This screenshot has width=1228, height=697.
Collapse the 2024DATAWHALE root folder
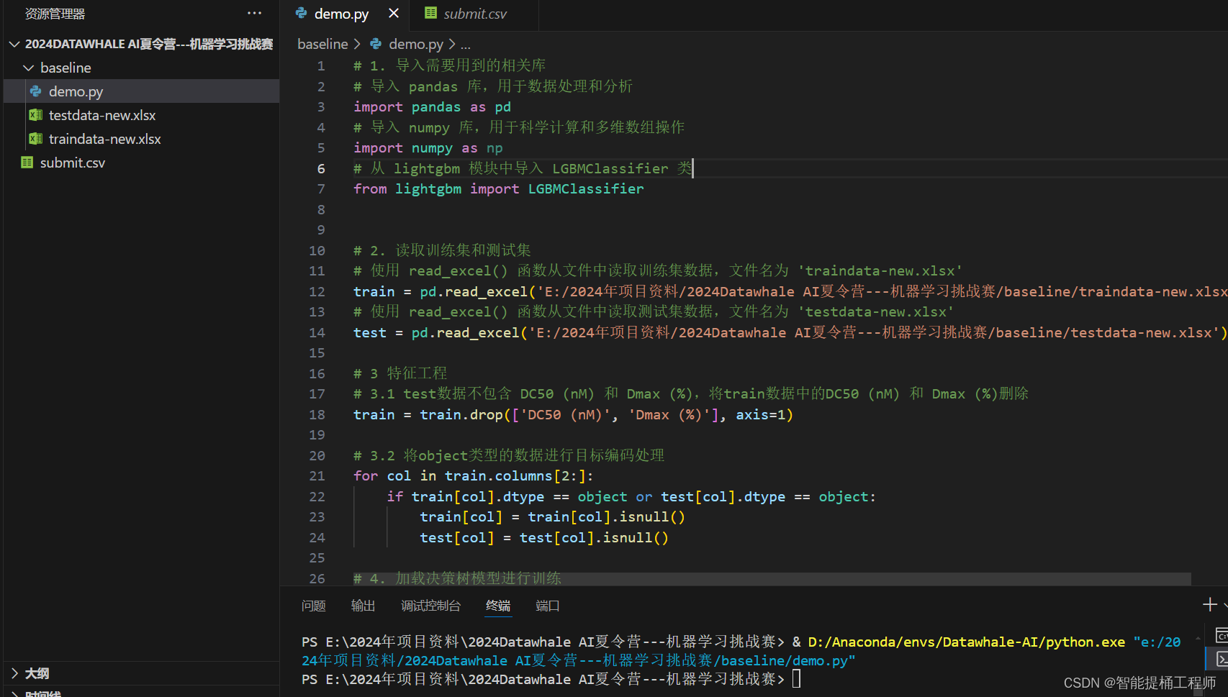14,44
